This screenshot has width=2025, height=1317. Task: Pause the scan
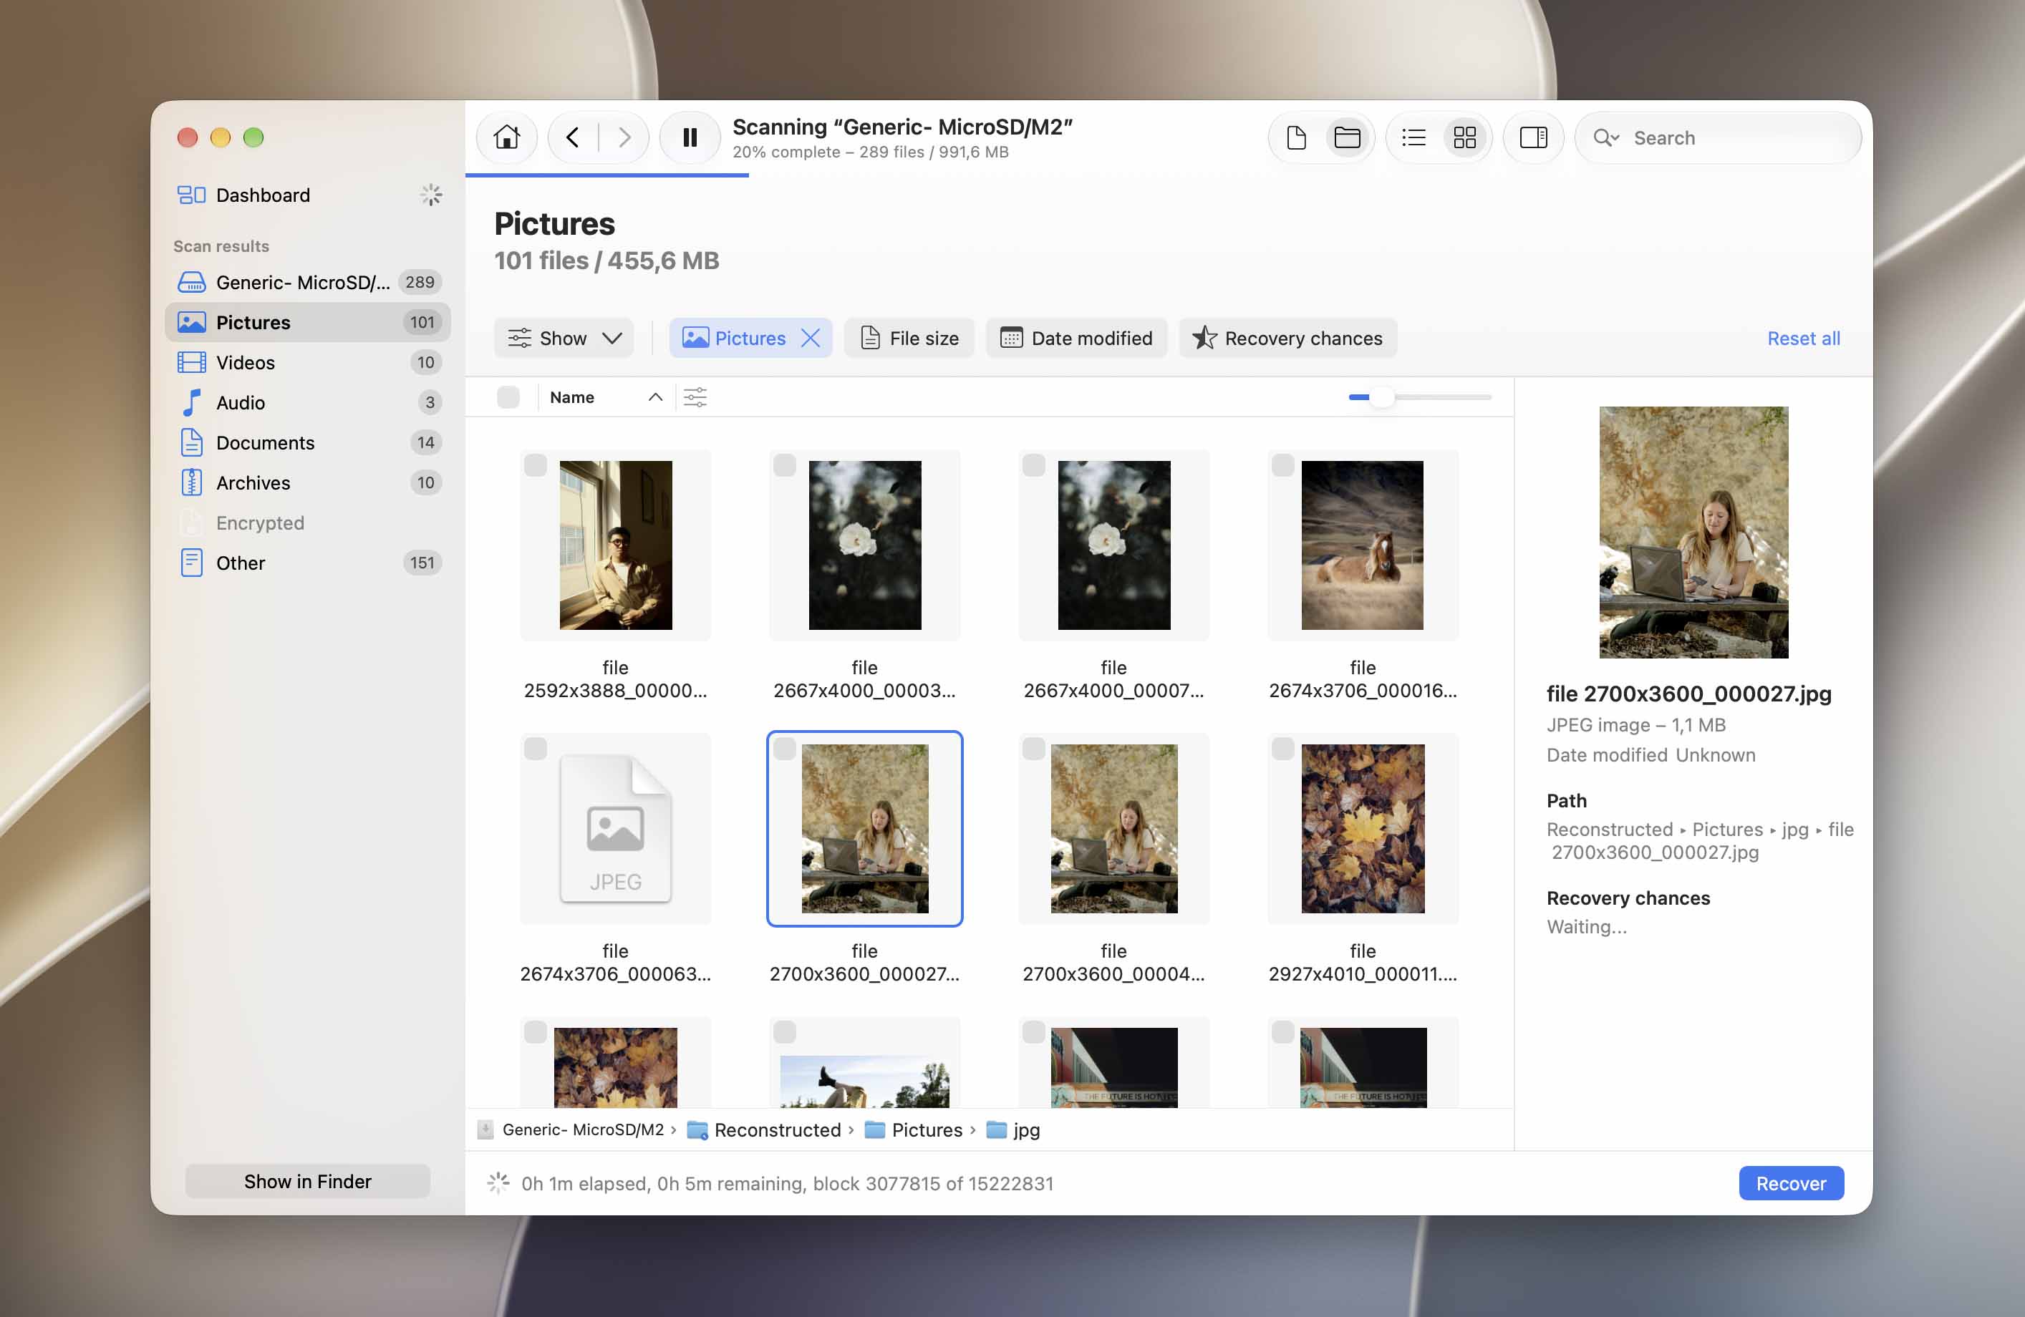(690, 137)
